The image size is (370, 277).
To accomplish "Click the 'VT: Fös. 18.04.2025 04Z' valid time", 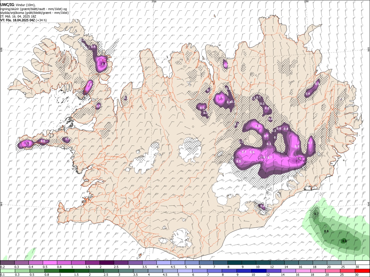I will (18, 20).
